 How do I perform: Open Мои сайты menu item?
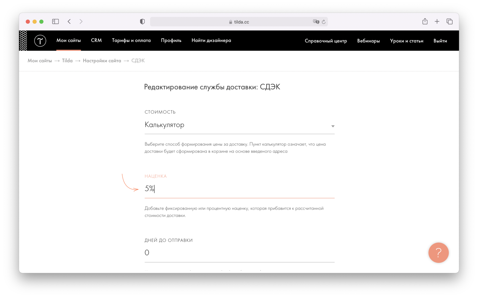coord(69,40)
